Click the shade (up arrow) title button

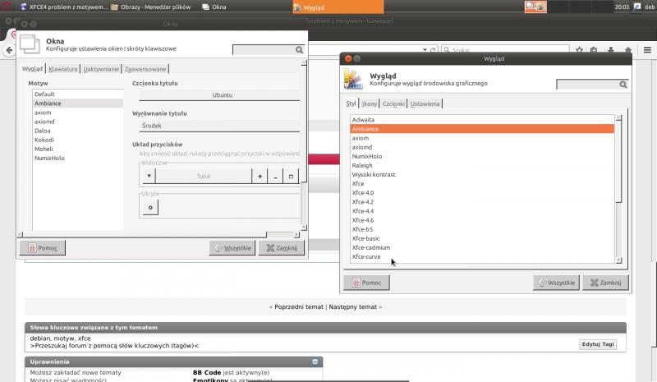tap(260, 176)
